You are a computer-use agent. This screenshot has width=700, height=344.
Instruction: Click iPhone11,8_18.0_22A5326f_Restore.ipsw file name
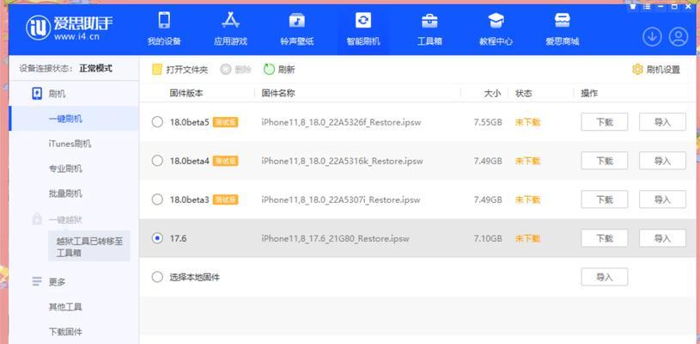click(342, 122)
